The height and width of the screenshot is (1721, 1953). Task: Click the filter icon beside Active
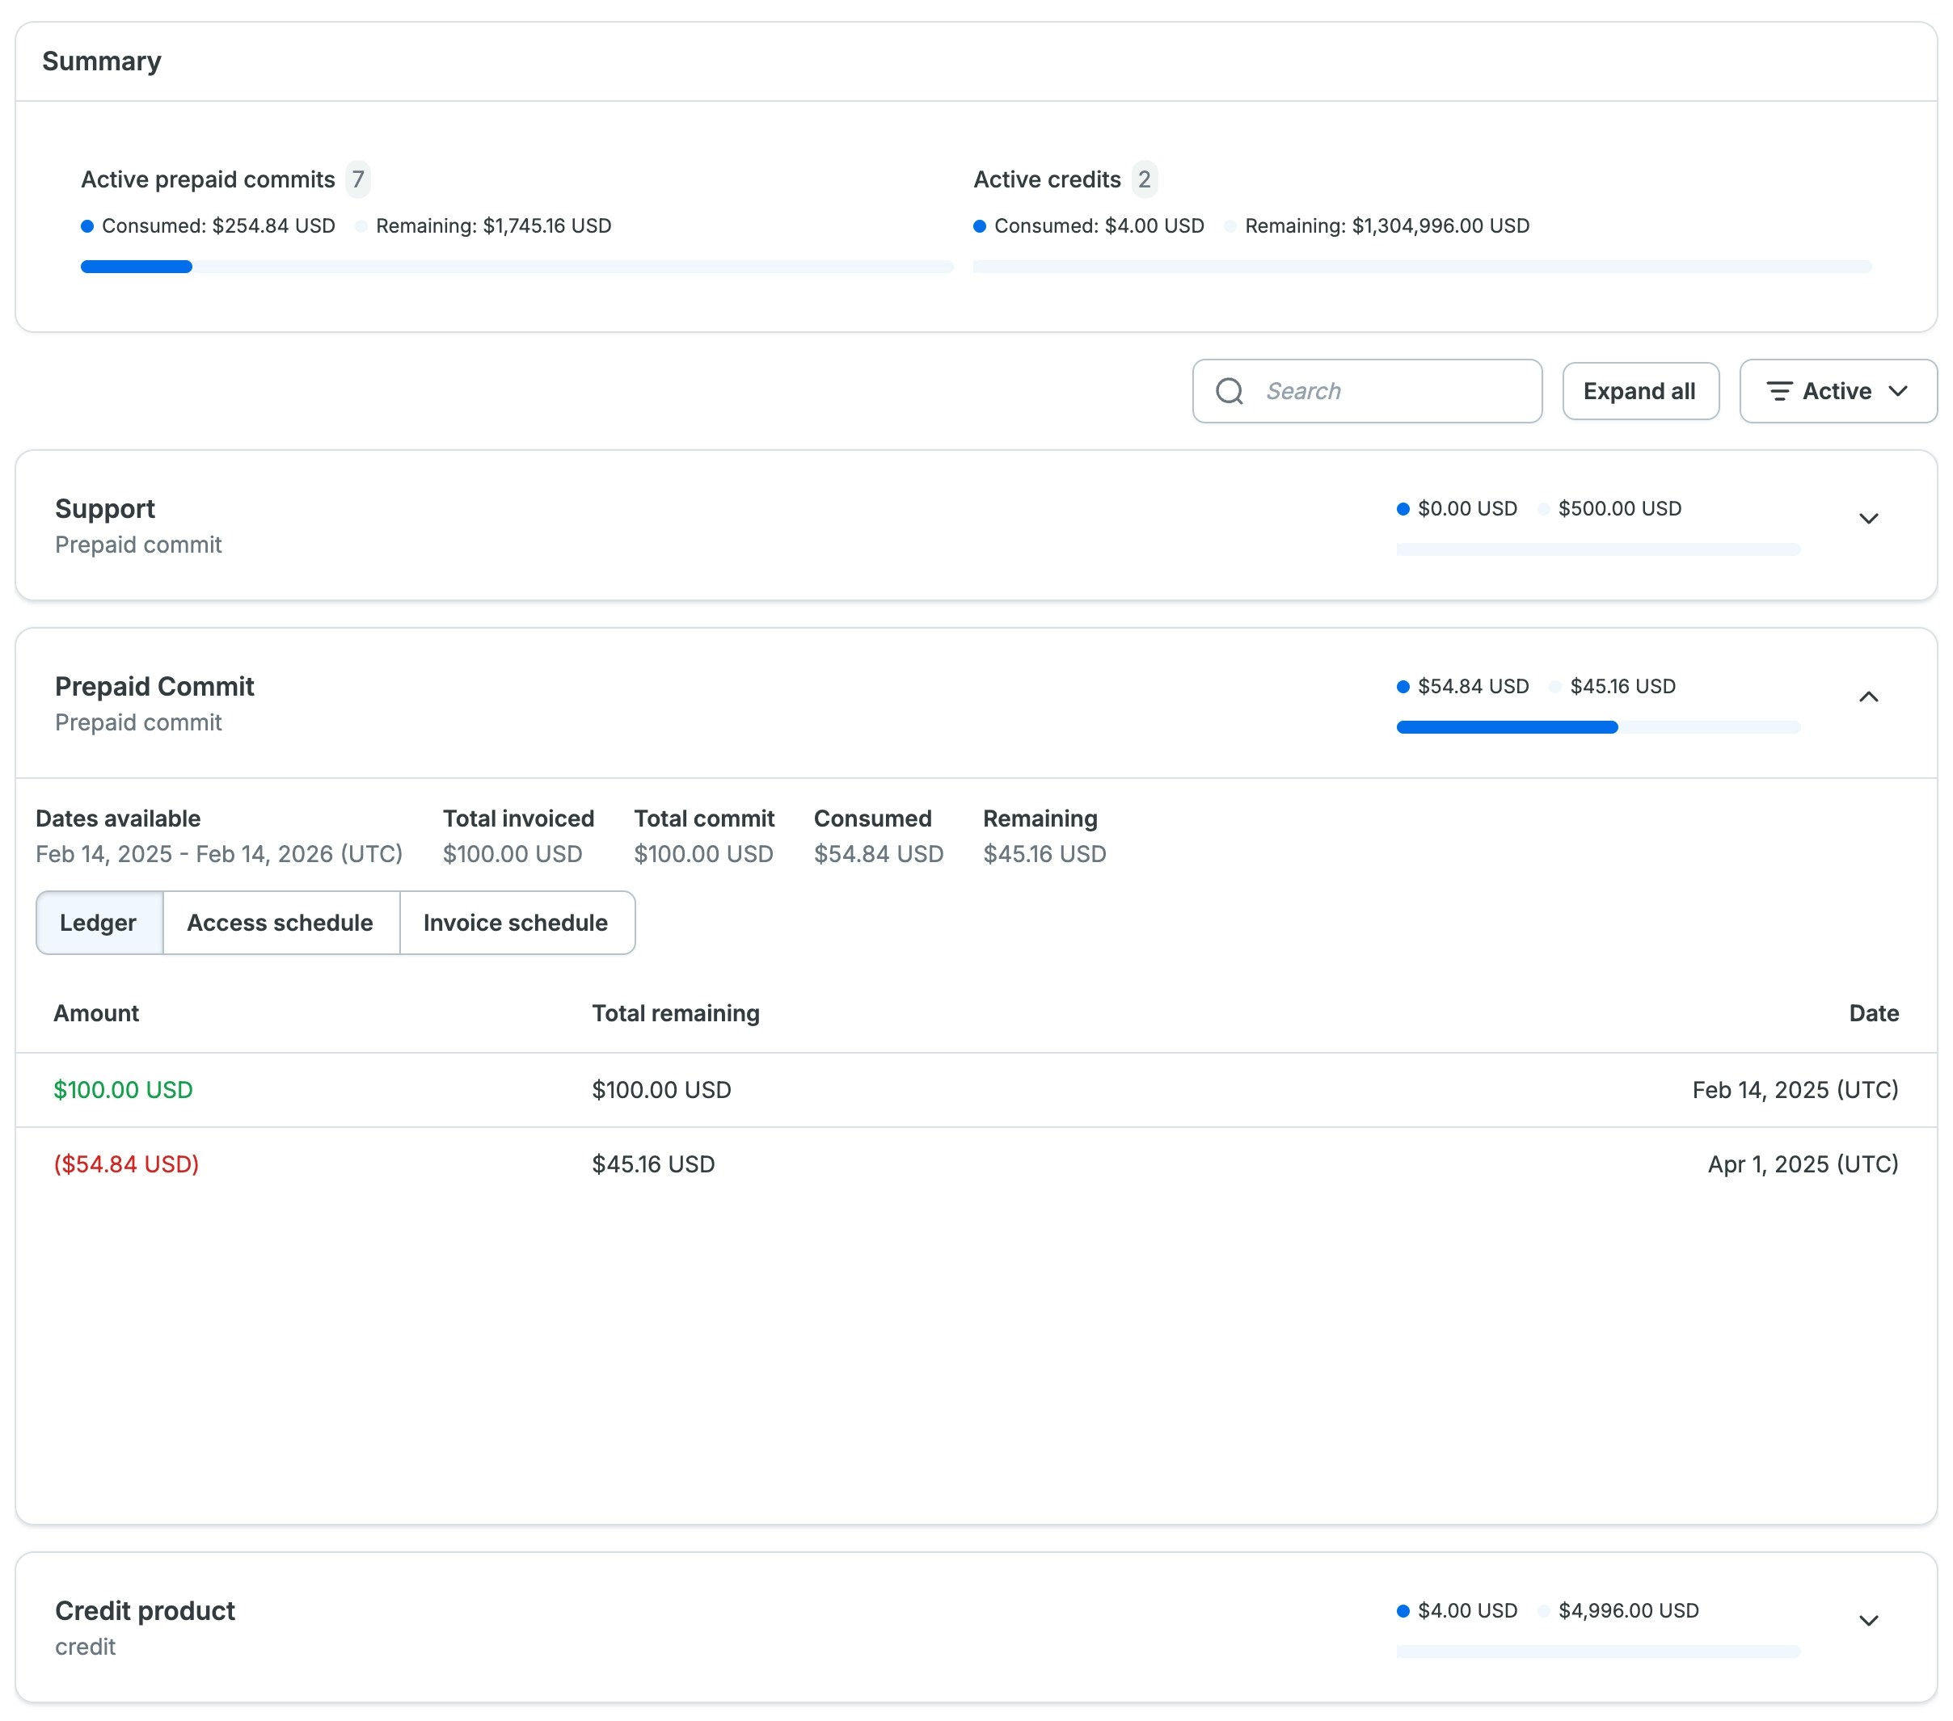pyautogui.click(x=1779, y=390)
